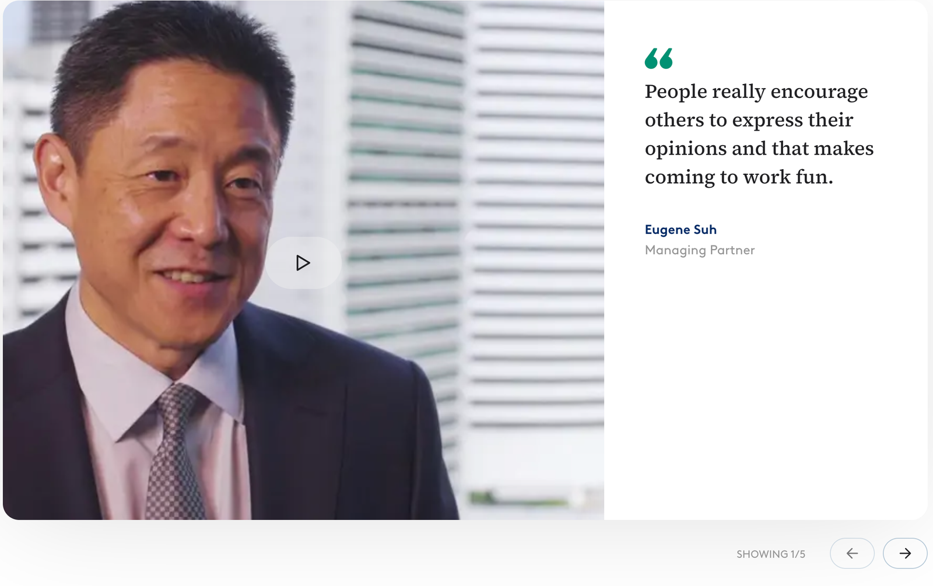Click the quote line "others to express their"
This screenshot has width=933, height=586.
[749, 120]
